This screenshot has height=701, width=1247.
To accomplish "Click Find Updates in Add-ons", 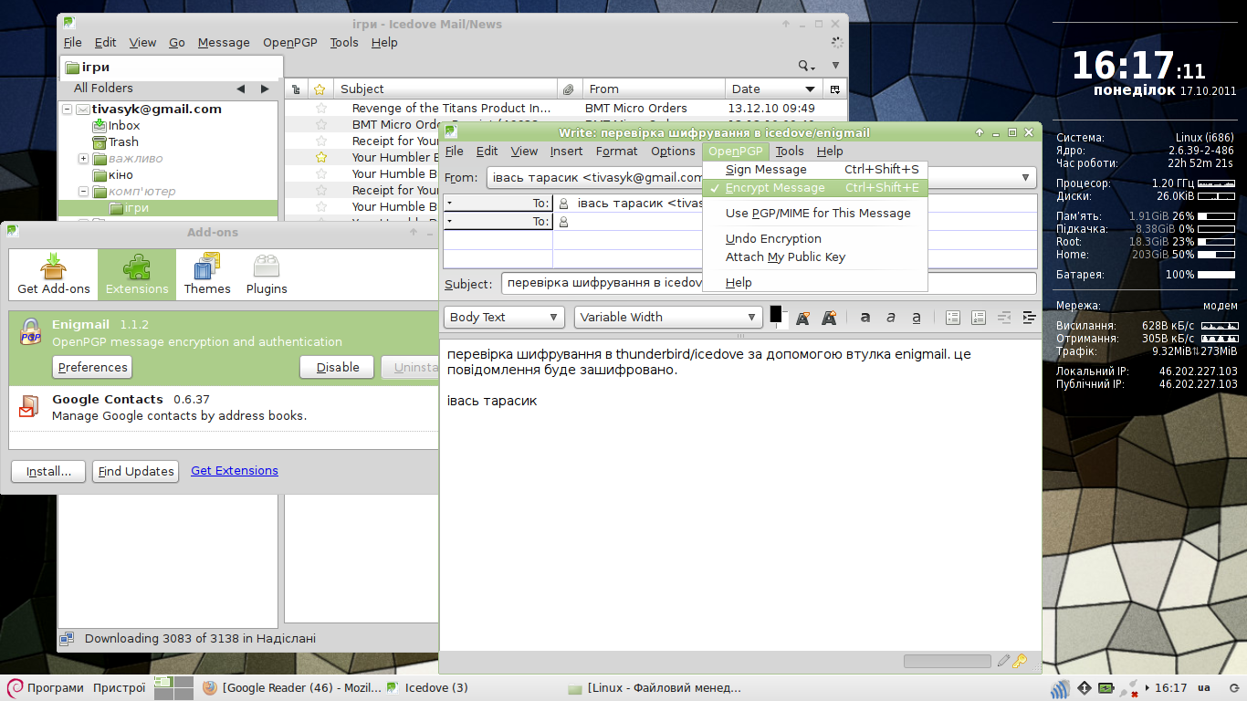I will tap(136, 471).
